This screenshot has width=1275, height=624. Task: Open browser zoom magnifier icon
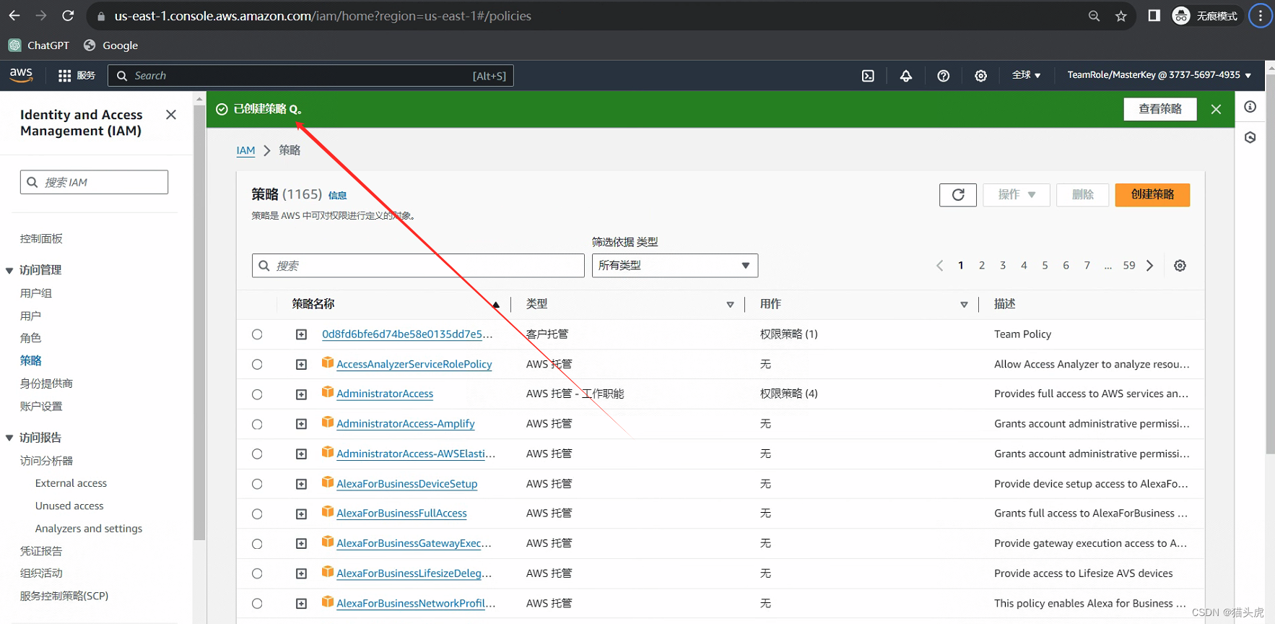pos(1094,16)
